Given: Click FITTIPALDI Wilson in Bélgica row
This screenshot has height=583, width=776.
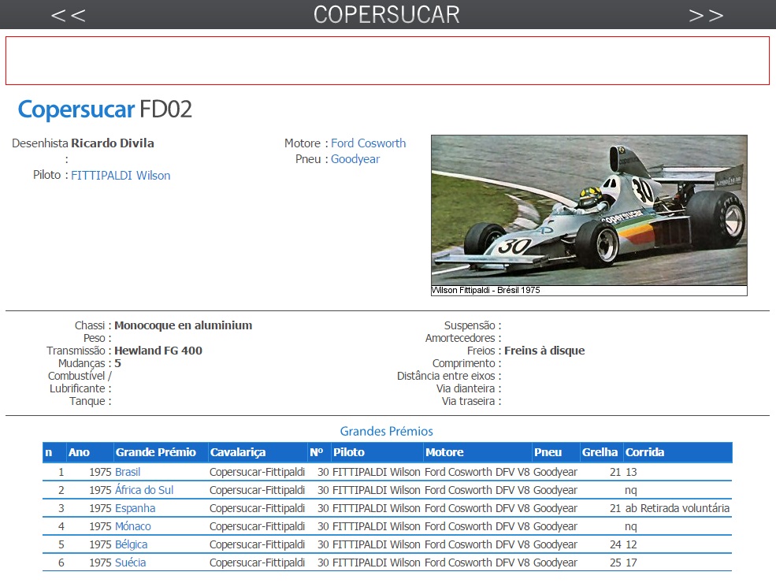Looking at the screenshot, I should coord(376,544).
